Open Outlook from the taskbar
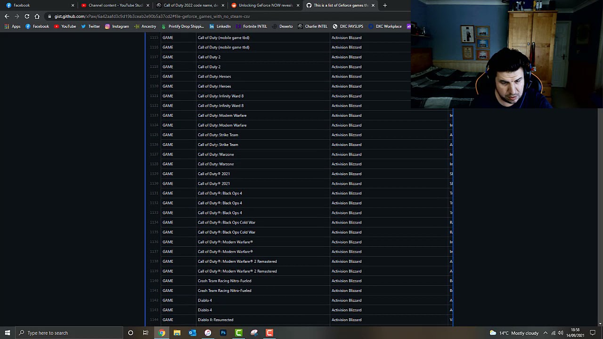 tap(192, 333)
